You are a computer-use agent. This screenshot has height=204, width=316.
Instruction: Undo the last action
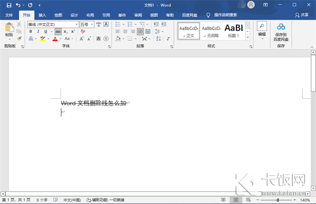18,5
